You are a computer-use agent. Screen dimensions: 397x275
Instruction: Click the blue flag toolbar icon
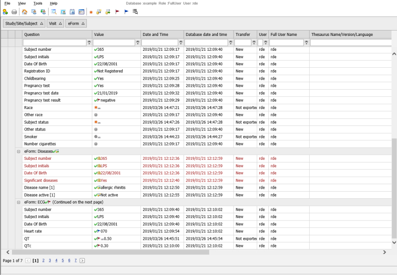point(127,12)
